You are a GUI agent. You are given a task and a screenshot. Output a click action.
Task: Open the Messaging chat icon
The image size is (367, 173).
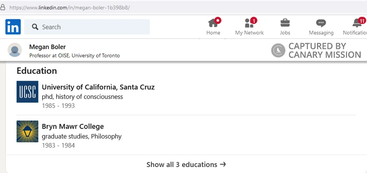click(321, 23)
